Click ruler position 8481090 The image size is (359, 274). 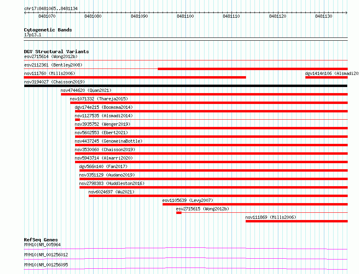click(139, 16)
